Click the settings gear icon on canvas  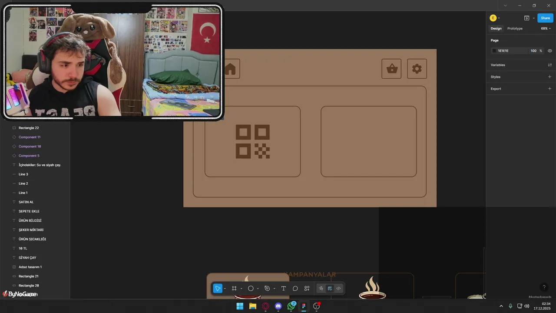[x=417, y=69]
